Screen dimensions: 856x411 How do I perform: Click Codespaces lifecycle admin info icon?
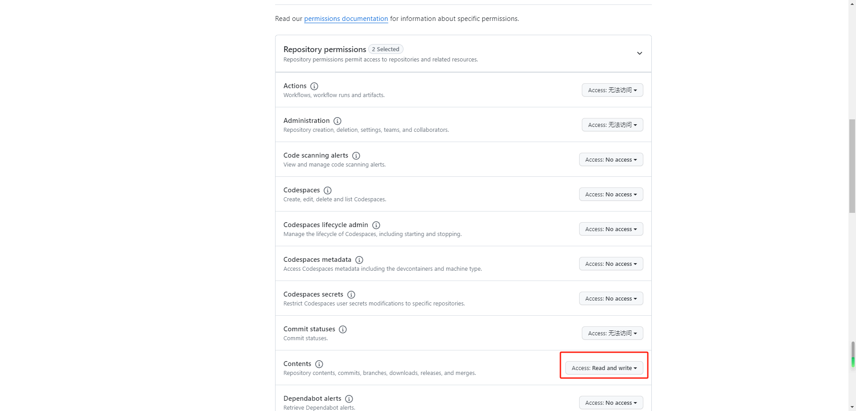376,225
